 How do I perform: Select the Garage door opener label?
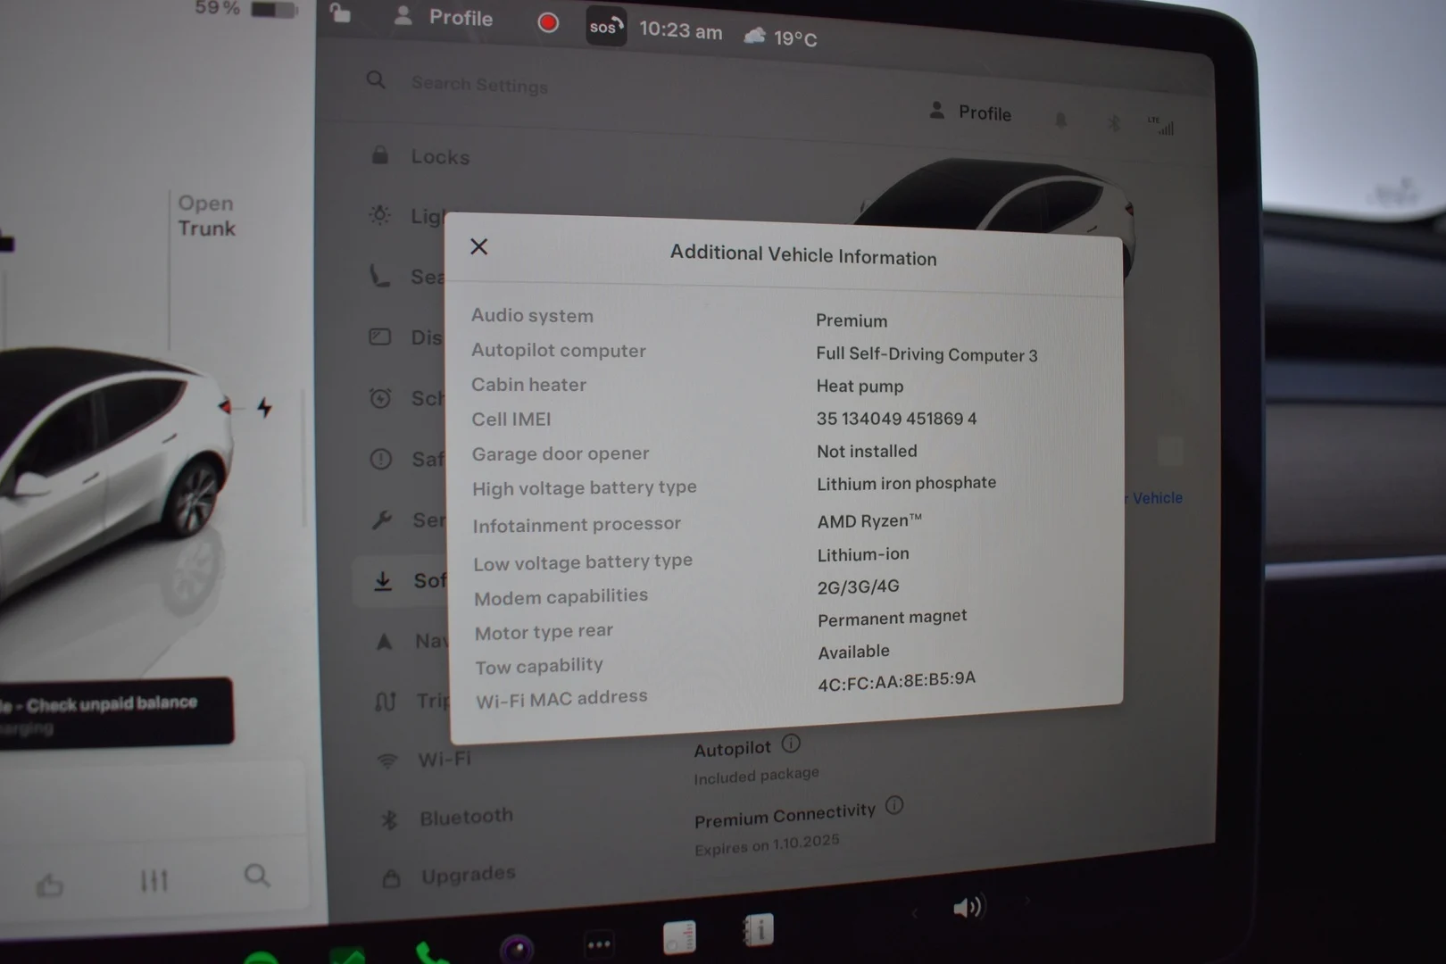point(561,453)
